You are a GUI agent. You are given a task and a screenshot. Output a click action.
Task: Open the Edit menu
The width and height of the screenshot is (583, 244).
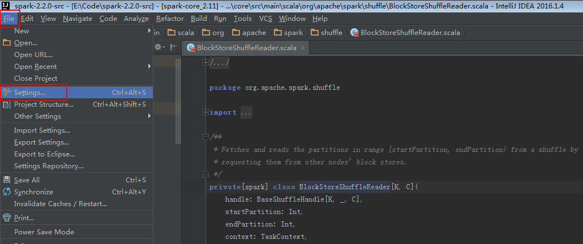[27, 19]
